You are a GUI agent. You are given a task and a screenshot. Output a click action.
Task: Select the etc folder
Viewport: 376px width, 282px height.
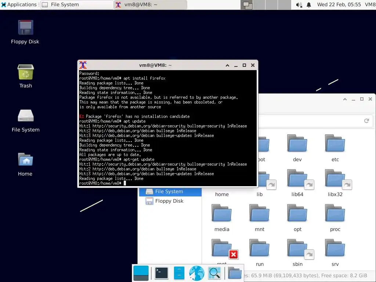pyautogui.click(x=335, y=148)
